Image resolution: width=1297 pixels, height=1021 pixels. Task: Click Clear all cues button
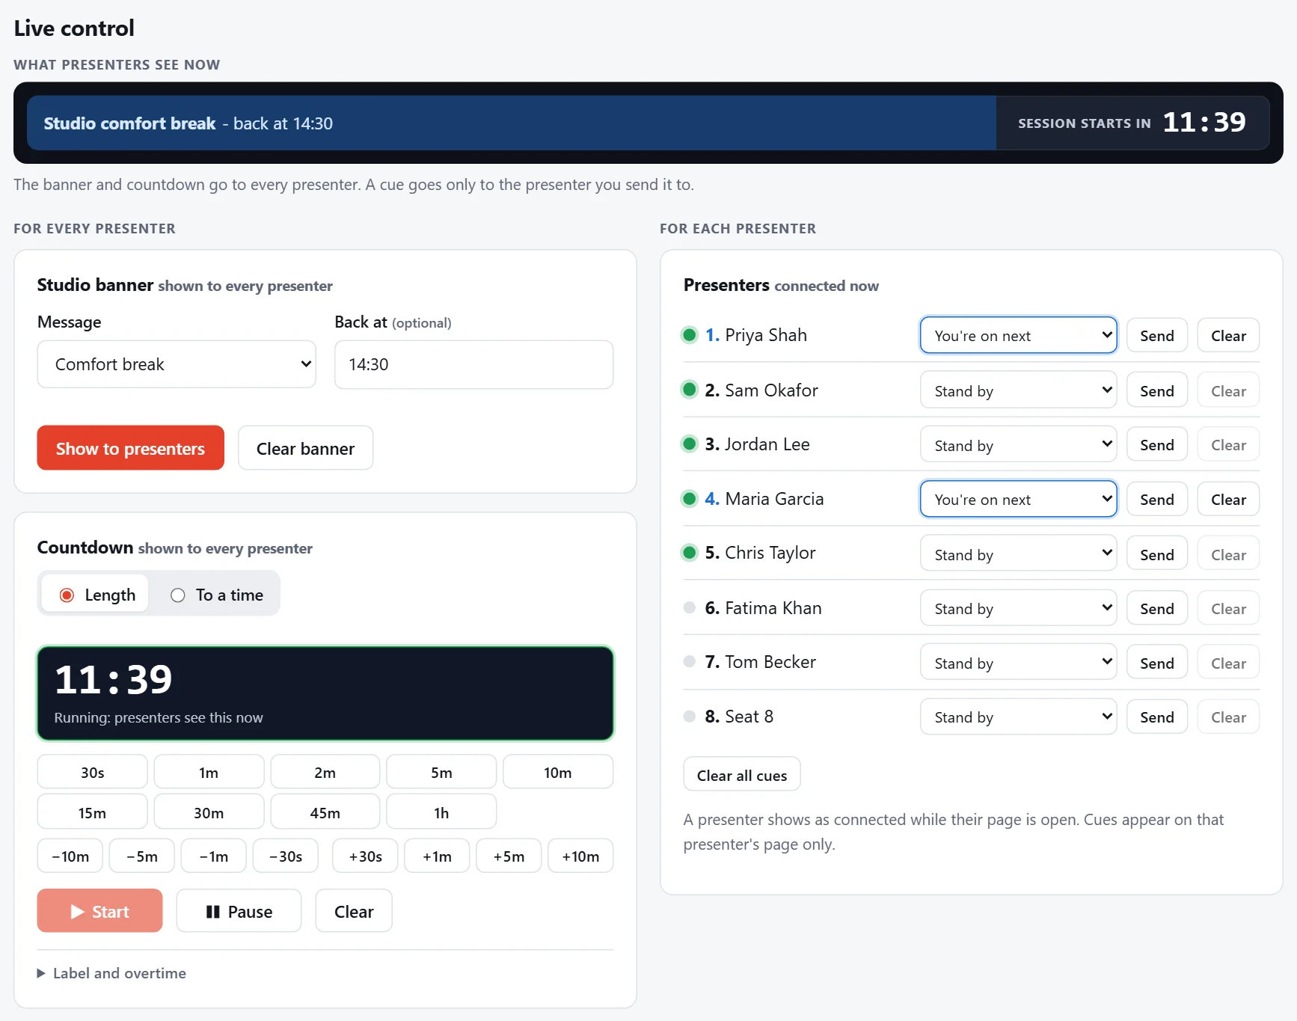(742, 775)
